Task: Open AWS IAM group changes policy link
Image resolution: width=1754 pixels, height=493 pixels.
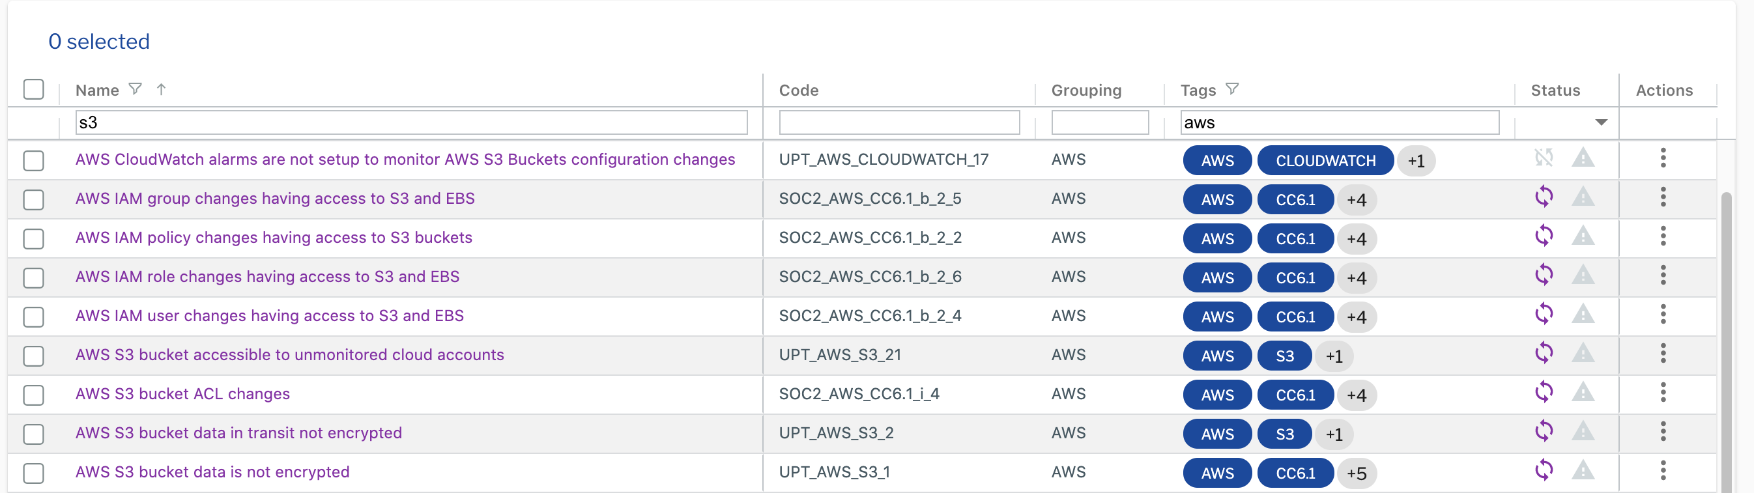Action: [275, 198]
